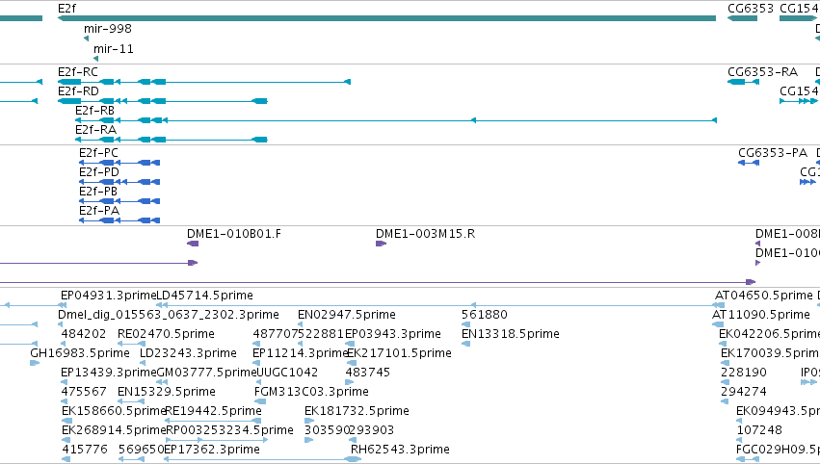Click the EP17362.3prime label
Screen dimensions: 820x464
[212, 451]
